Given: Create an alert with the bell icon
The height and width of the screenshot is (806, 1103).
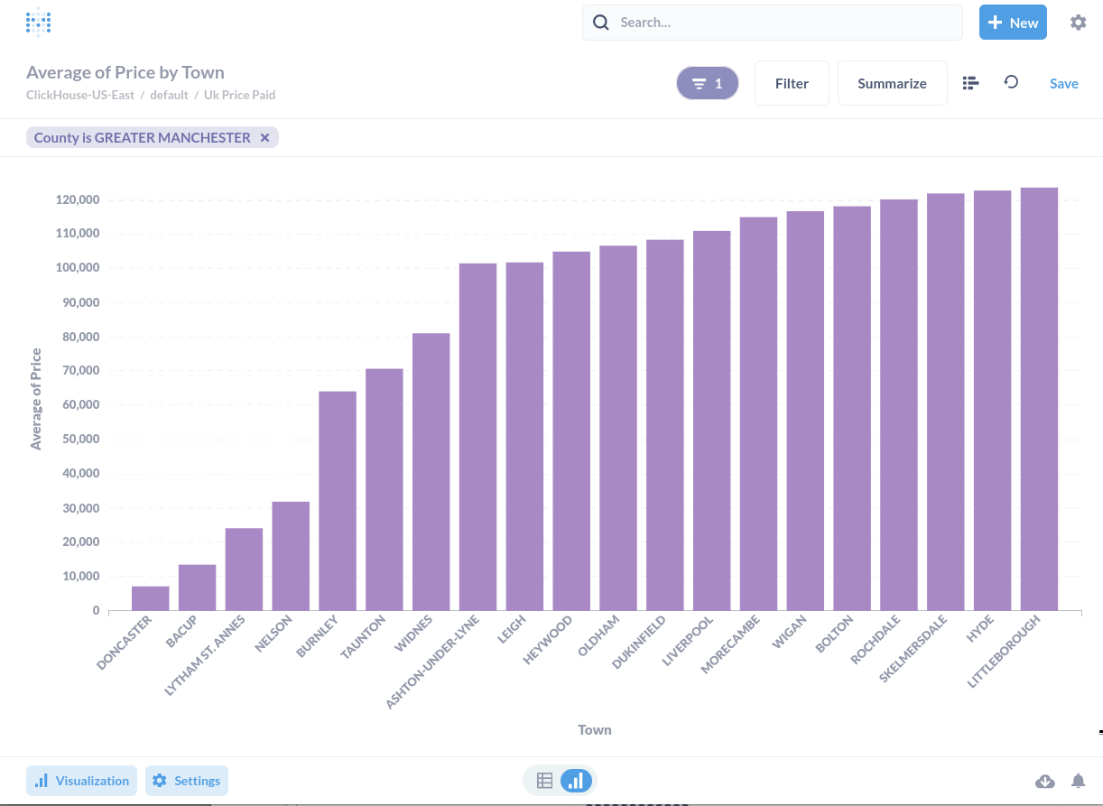Looking at the screenshot, I should (x=1078, y=780).
